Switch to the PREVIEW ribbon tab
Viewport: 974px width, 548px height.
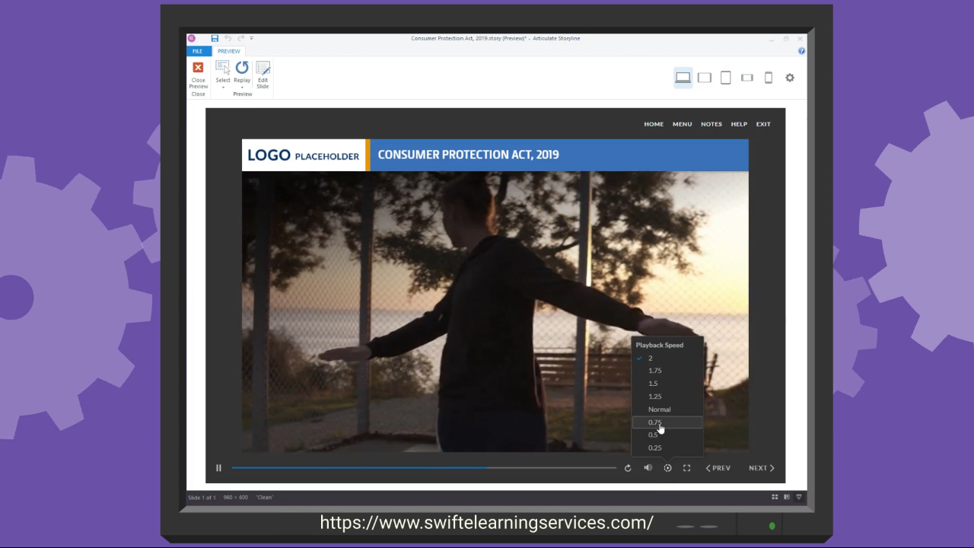(x=228, y=51)
